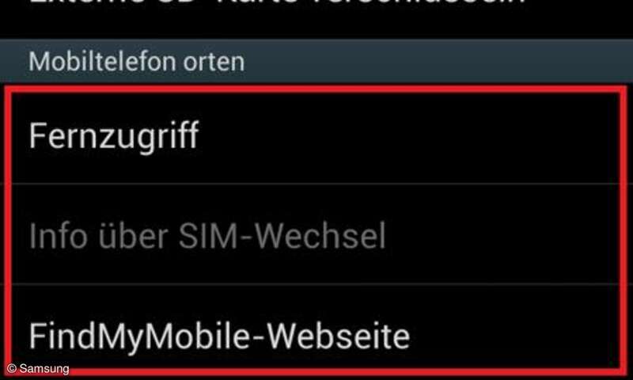Open the Fernzugriff setting
The width and height of the screenshot is (633, 380).
[316, 135]
